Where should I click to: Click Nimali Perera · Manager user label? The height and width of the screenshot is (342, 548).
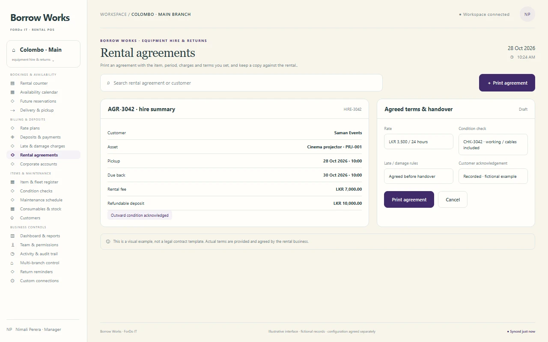[38, 330]
